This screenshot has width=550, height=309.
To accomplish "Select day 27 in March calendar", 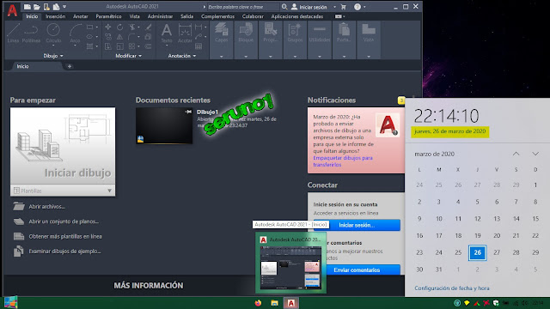I will (497, 252).
